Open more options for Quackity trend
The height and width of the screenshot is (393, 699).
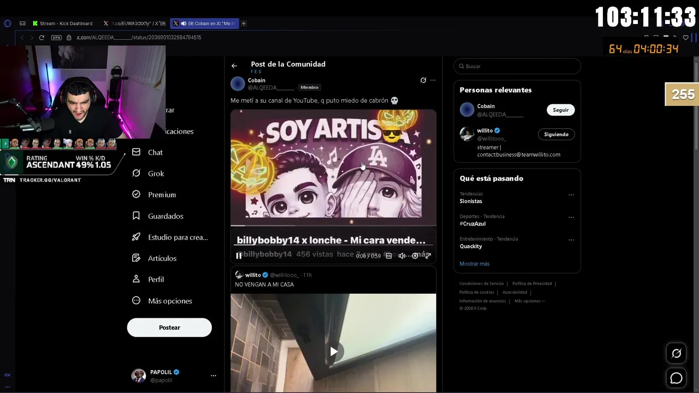(571, 240)
